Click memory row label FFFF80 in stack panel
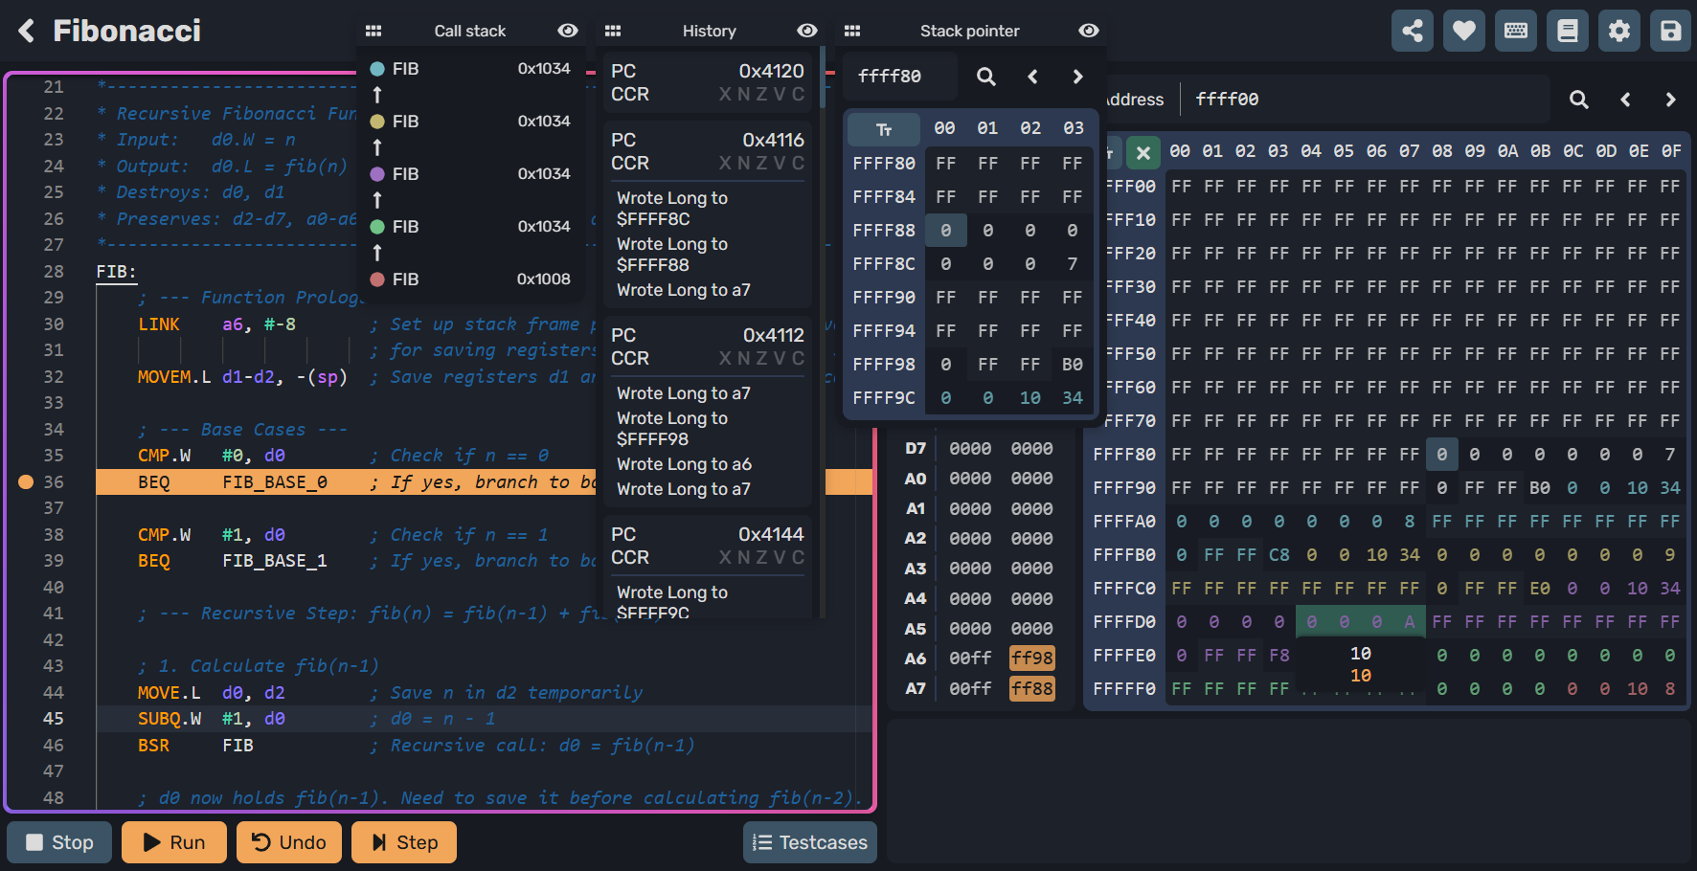1697x871 pixels. [x=884, y=164]
